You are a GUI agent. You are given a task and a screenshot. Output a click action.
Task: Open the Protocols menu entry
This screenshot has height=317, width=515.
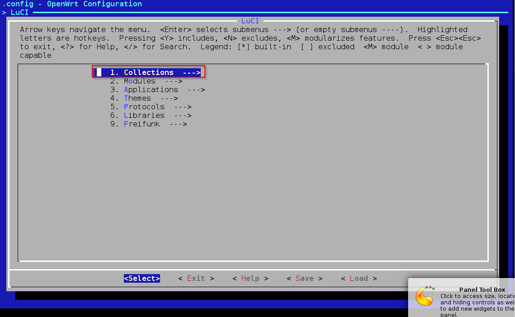click(144, 107)
